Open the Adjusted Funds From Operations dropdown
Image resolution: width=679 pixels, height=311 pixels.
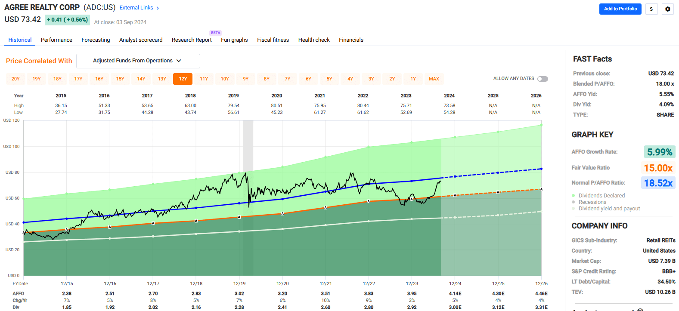pyautogui.click(x=138, y=61)
